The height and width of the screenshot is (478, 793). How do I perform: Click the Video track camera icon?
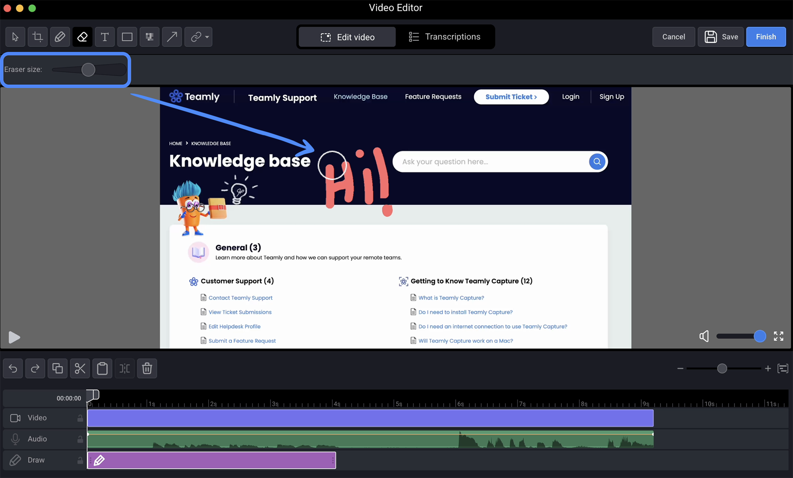pos(15,418)
